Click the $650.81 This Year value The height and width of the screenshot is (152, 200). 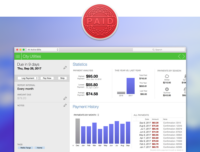(x=143, y=86)
